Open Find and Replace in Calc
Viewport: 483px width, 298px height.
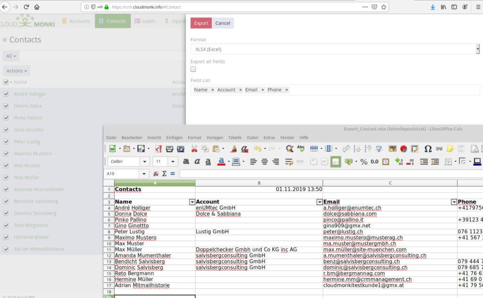point(290,149)
